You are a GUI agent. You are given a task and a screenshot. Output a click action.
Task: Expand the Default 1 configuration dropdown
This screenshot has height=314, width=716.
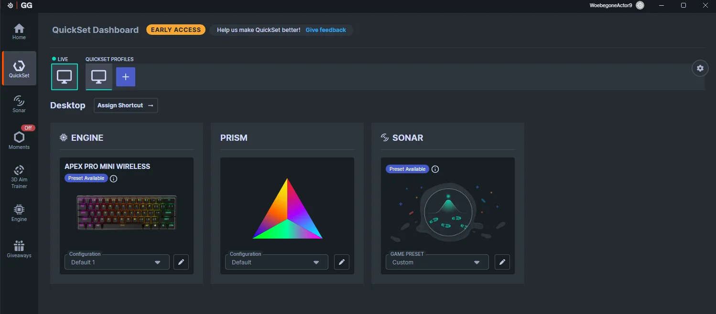point(117,262)
